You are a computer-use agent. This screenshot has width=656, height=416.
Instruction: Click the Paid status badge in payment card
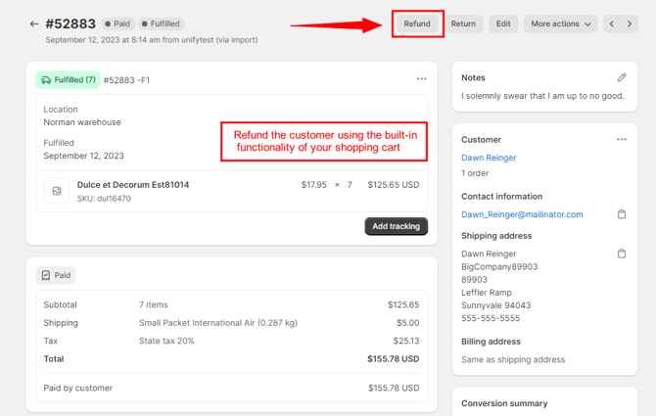click(x=56, y=276)
